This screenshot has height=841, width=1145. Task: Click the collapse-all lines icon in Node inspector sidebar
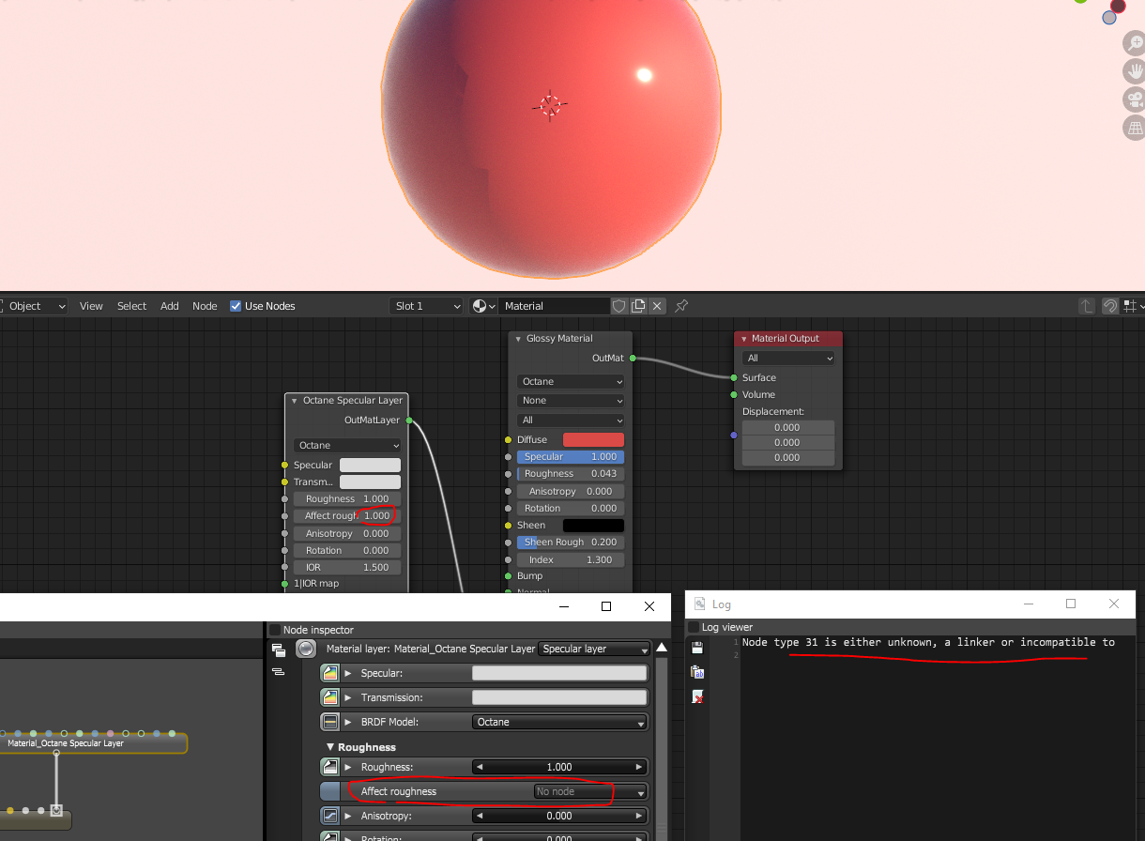[x=278, y=672]
